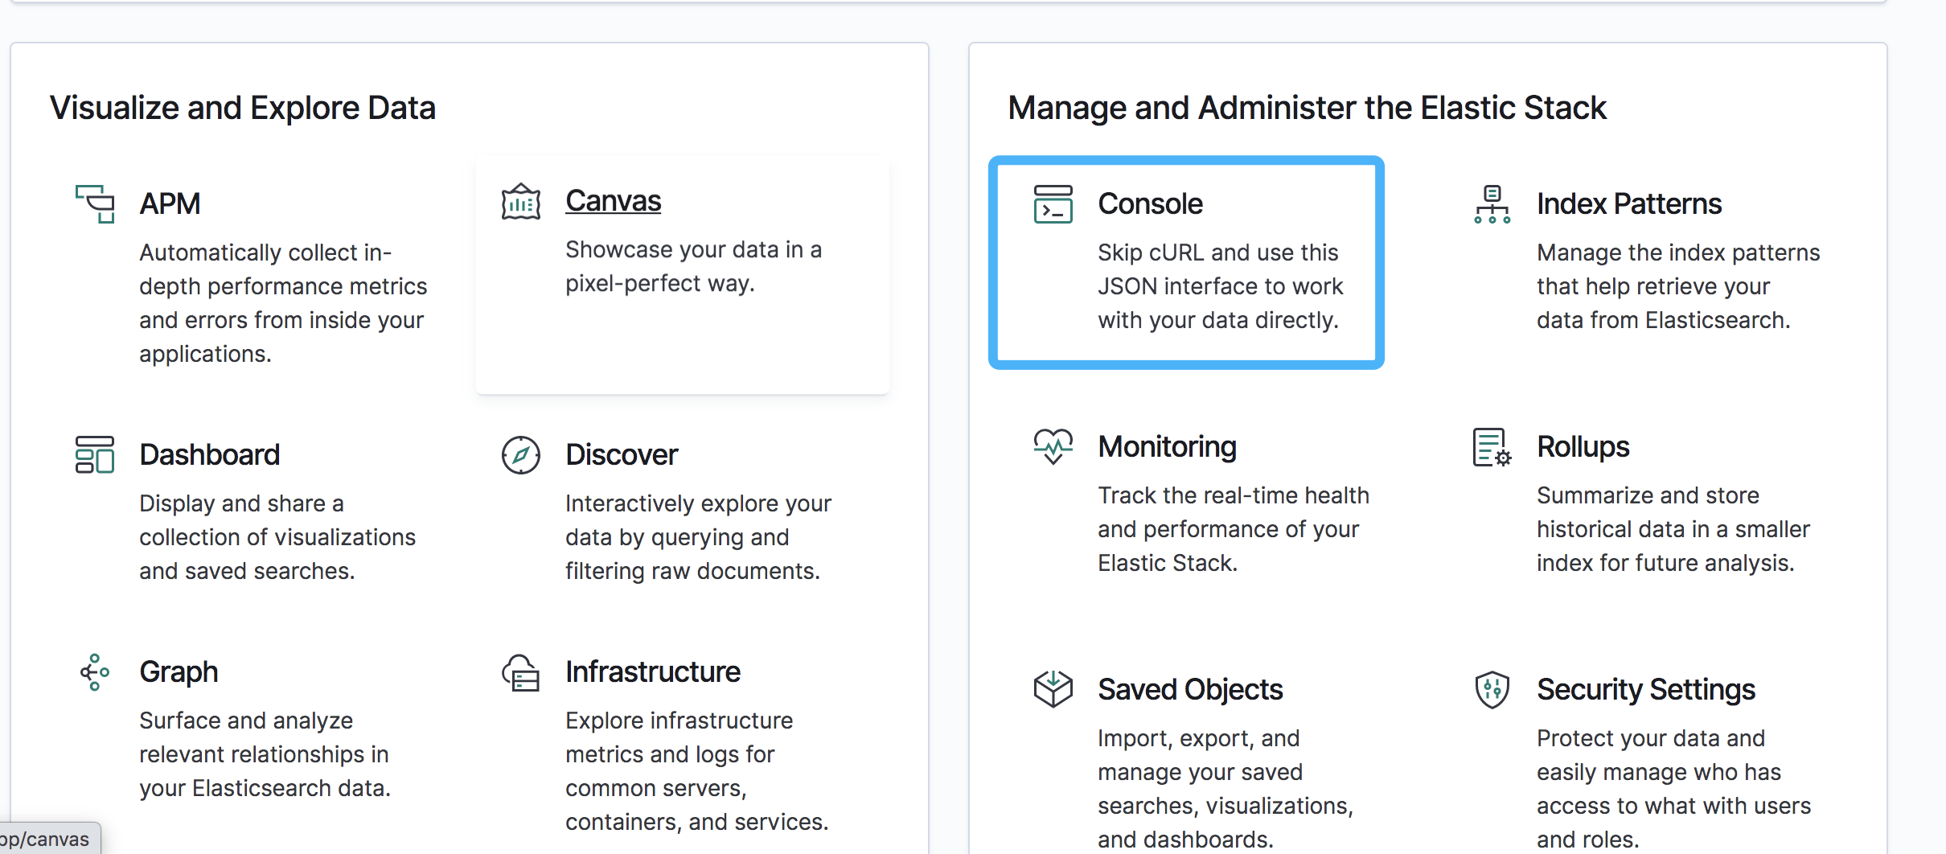Screen dimensions: 1946x854
Task: Click the Console terminal icon
Action: [x=1053, y=204]
